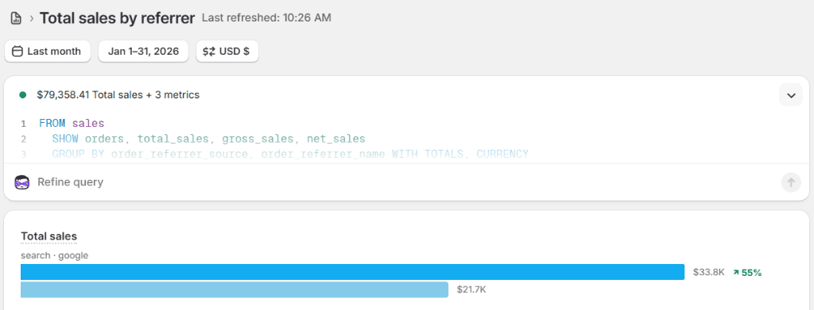814x310 pixels.
Task: Open the Last month date preset dropdown
Action: (x=48, y=52)
